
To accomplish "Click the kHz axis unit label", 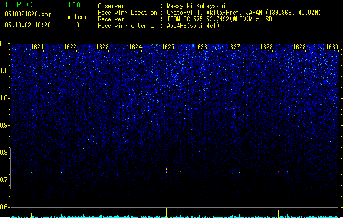I will coord(5,44).
